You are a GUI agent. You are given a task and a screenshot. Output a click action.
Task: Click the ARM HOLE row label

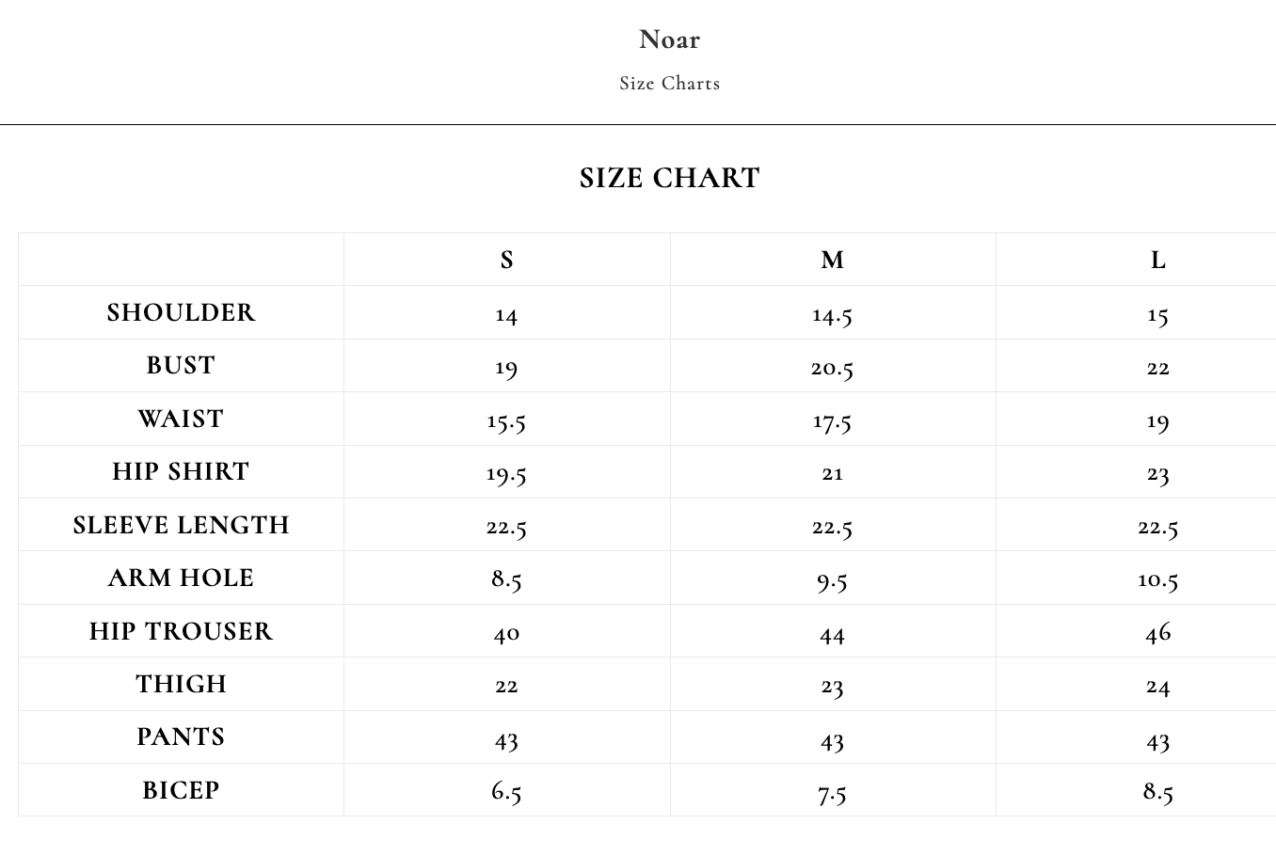(181, 578)
